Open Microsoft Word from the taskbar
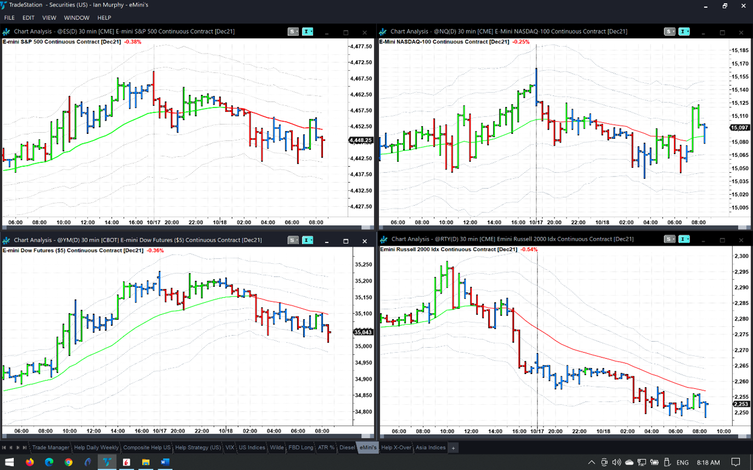 pos(165,462)
